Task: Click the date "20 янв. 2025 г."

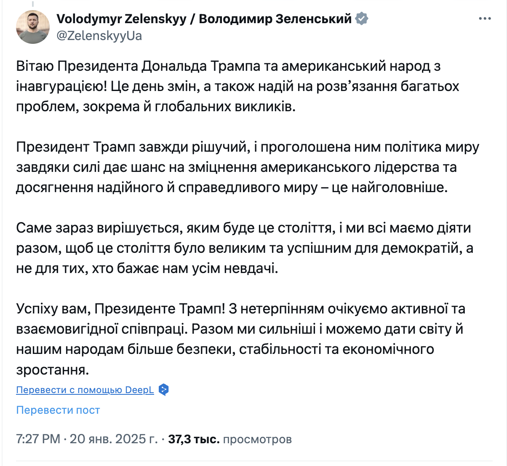Action: tap(114, 439)
